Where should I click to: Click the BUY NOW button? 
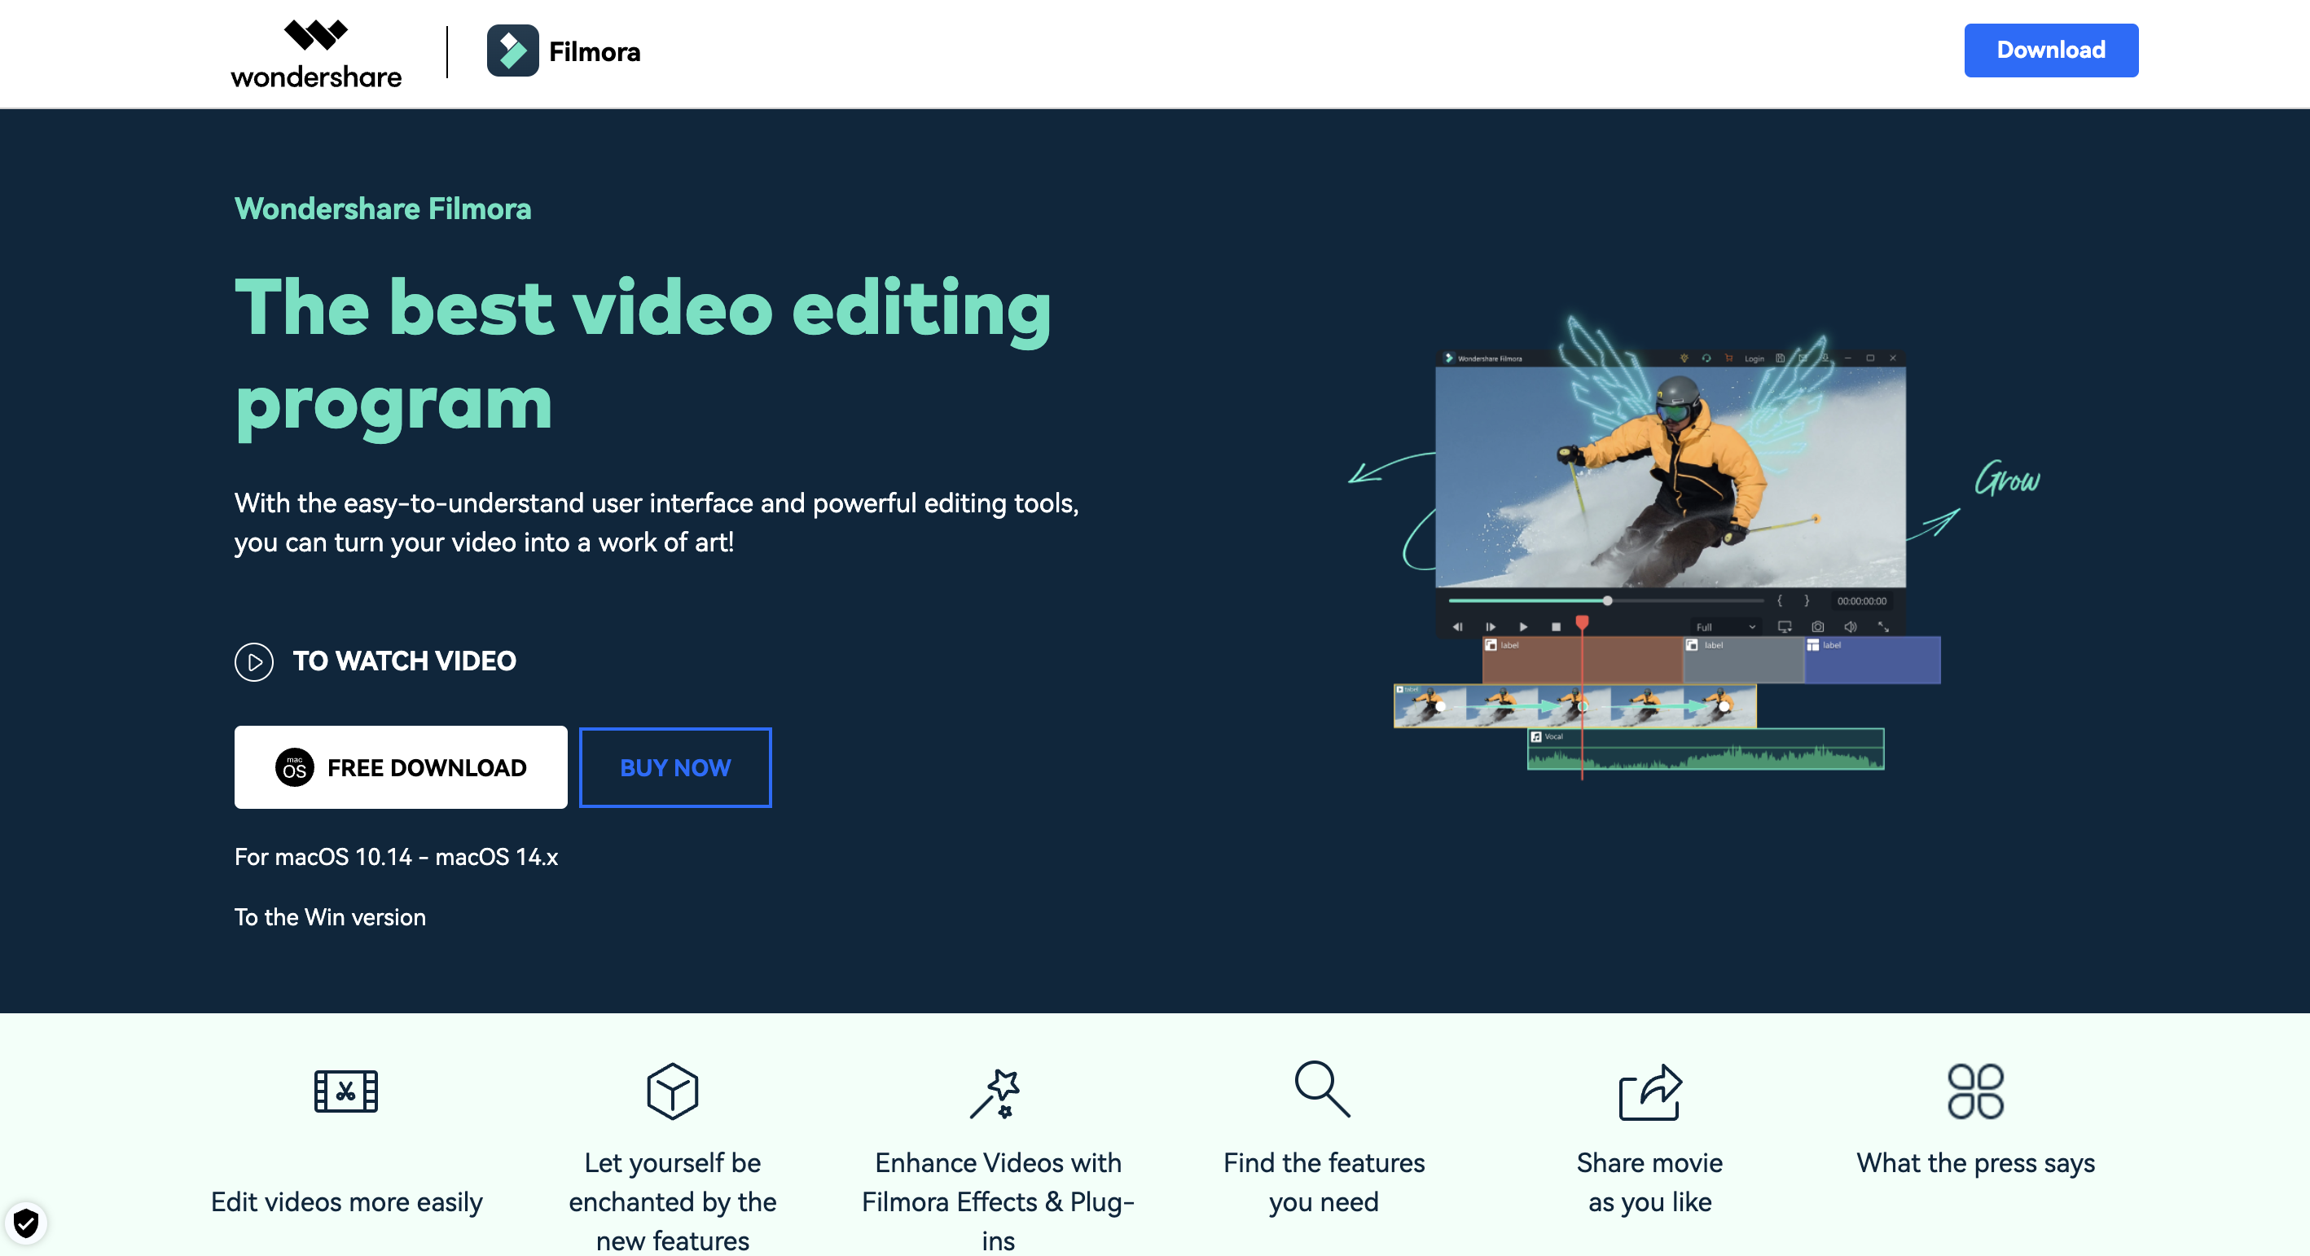pyautogui.click(x=674, y=767)
